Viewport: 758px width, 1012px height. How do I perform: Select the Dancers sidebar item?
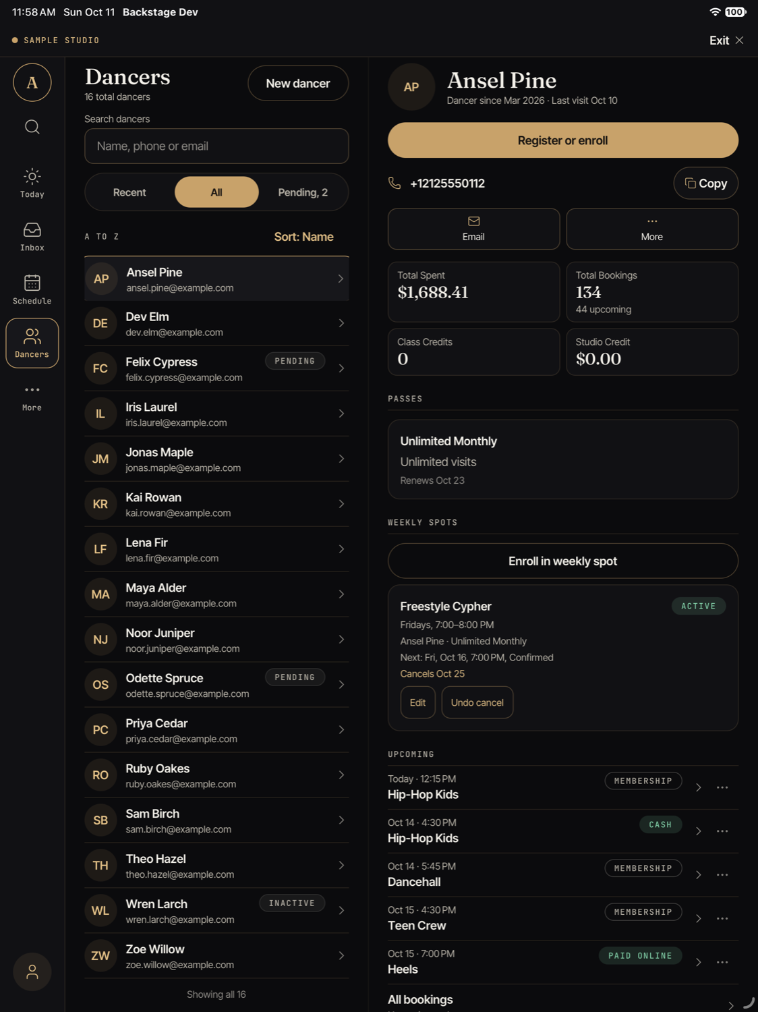[32, 343]
